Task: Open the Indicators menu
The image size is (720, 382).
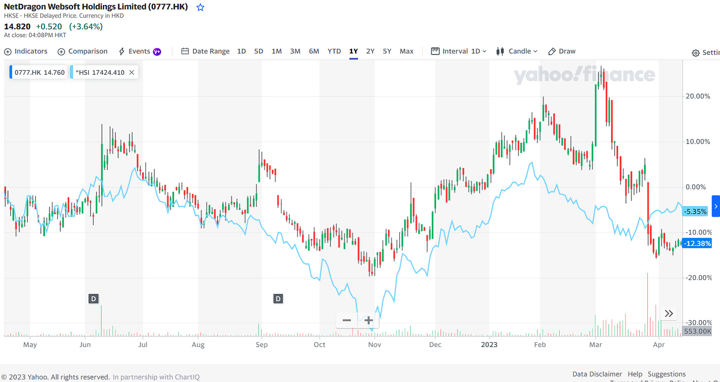Action: (26, 51)
